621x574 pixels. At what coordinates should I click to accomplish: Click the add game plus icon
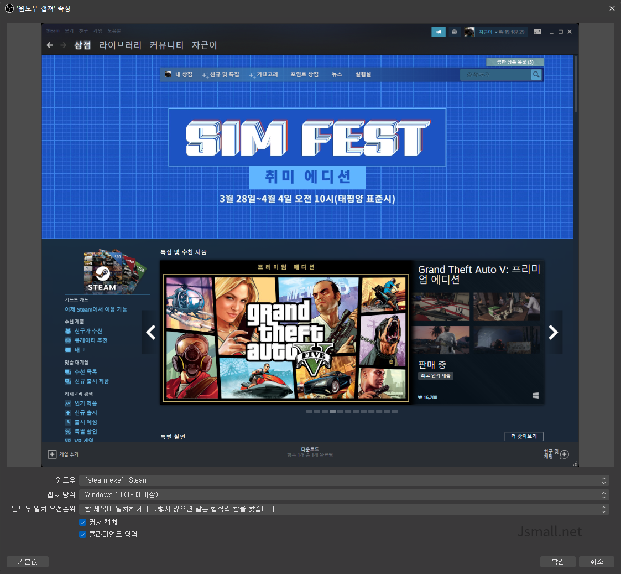pyautogui.click(x=53, y=454)
